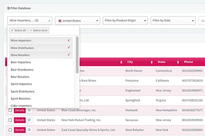Click the United States flag icon
This screenshot has height=136, width=205.
pyautogui.click(x=60, y=21)
